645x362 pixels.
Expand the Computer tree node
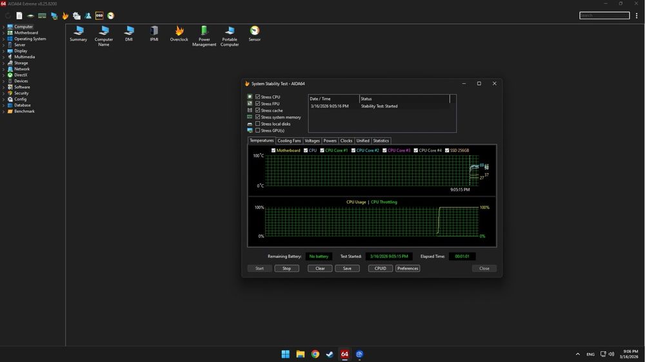pyautogui.click(x=4, y=26)
